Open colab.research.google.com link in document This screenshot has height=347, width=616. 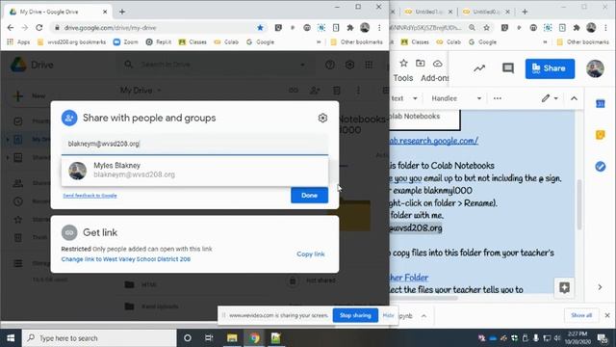point(434,141)
